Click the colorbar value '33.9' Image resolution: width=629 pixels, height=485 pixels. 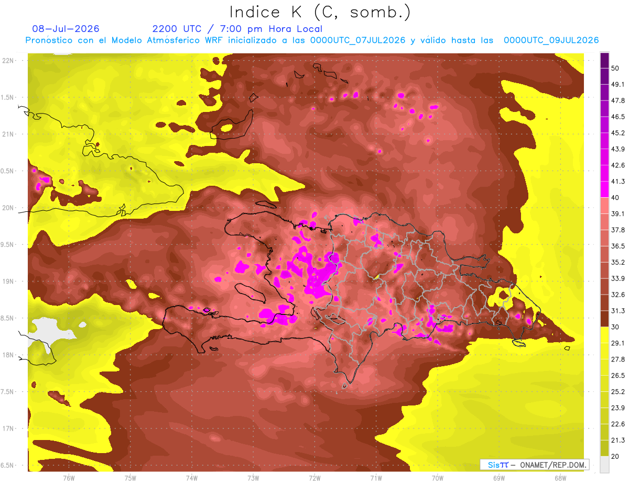pyautogui.click(x=617, y=278)
